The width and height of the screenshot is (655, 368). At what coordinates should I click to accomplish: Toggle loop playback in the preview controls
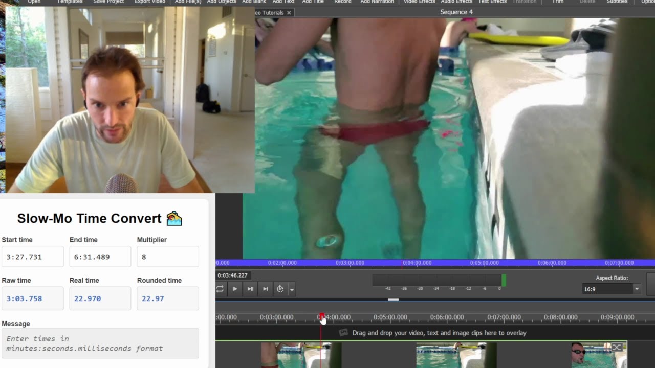pos(220,289)
